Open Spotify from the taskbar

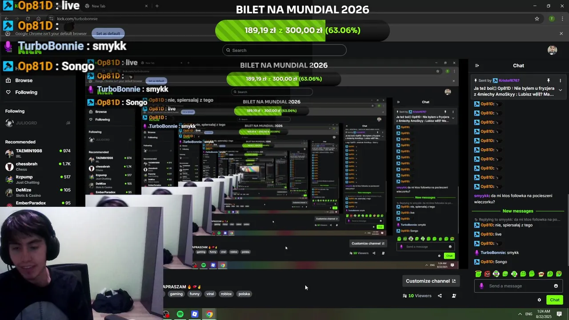tap(180, 314)
